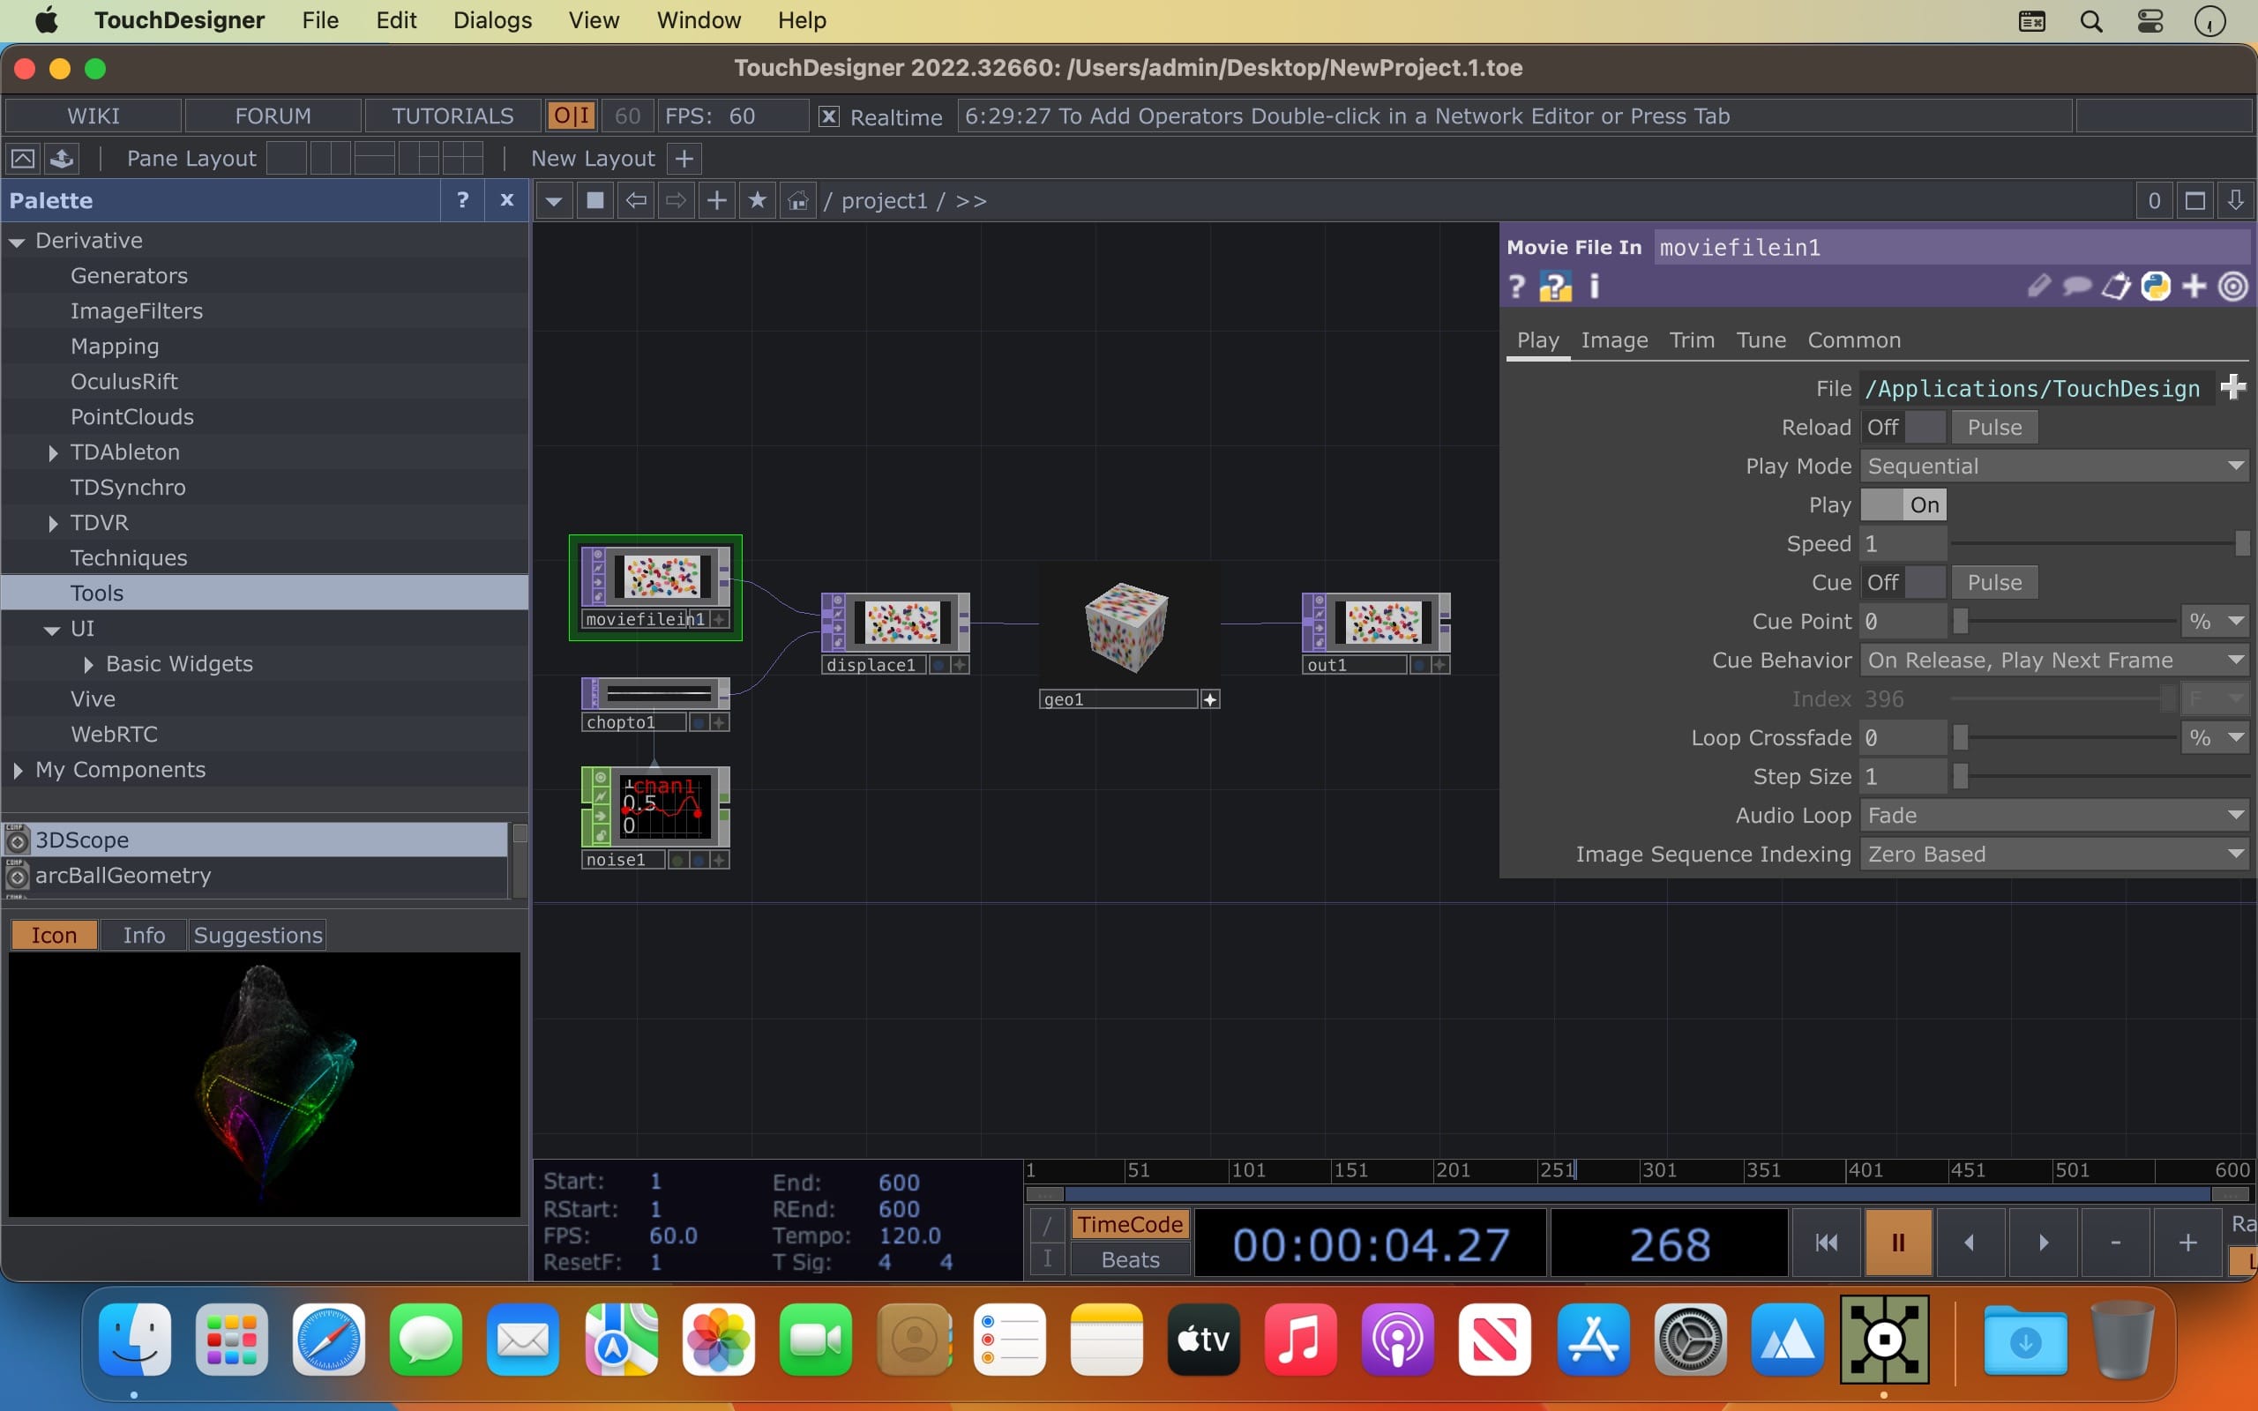The width and height of the screenshot is (2258, 1411).
Task: Adjust the Cue Point slider
Action: pyautogui.click(x=1962, y=622)
